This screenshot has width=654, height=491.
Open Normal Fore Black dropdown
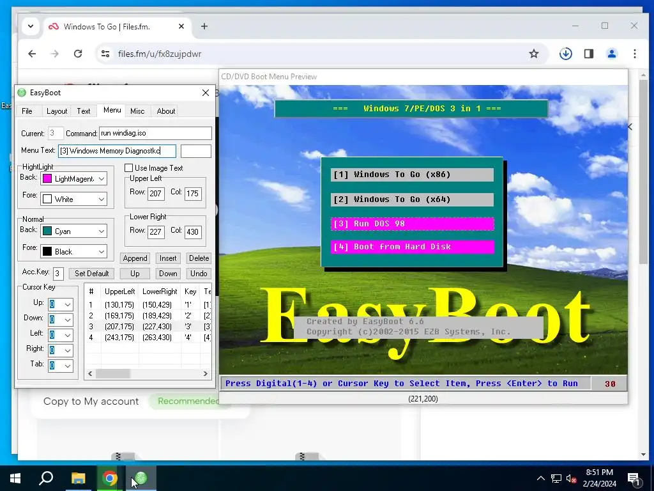pos(102,252)
